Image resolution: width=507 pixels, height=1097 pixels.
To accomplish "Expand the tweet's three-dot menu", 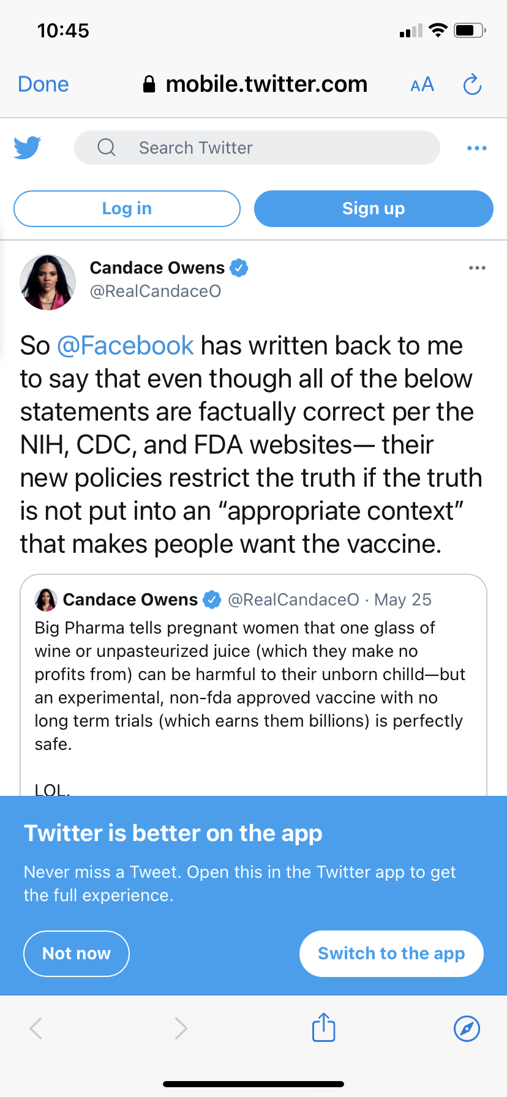I will tap(476, 268).
